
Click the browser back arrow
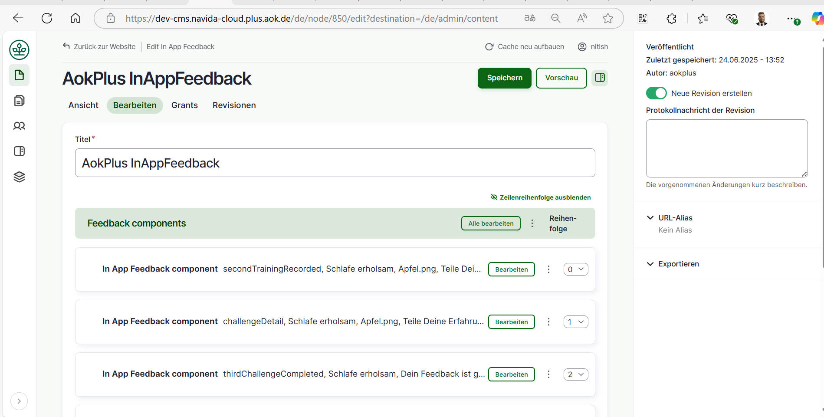(x=18, y=18)
